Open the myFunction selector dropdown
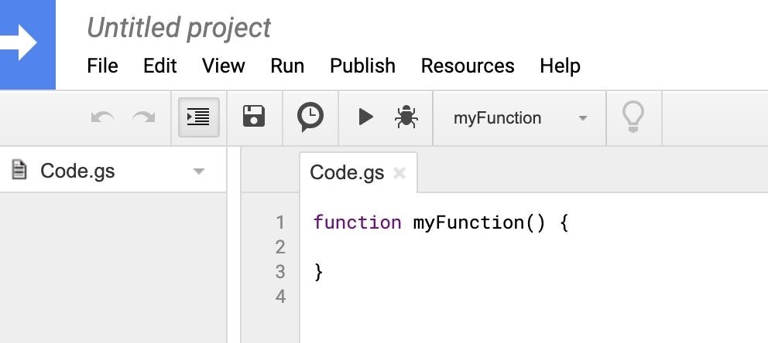 click(x=519, y=117)
